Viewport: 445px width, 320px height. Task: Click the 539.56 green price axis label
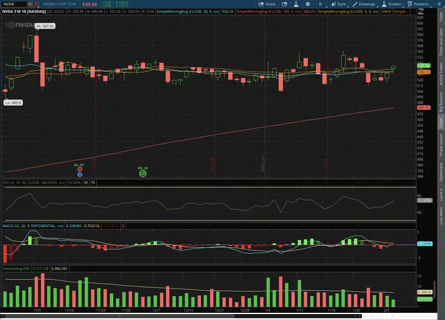click(423, 65)
